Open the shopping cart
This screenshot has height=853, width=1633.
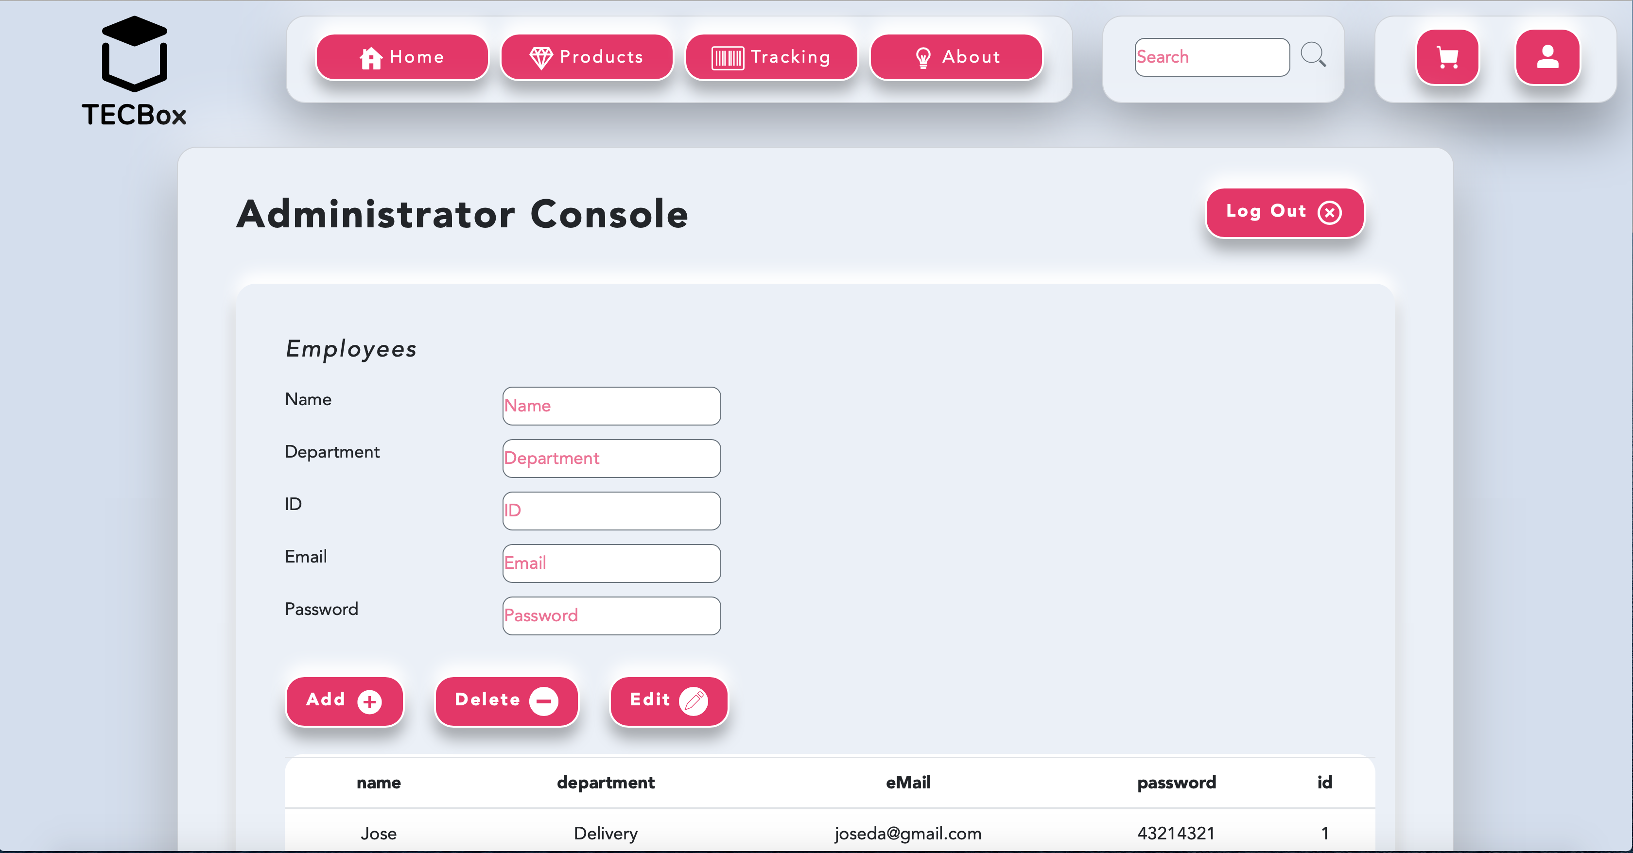point(1447,57)
